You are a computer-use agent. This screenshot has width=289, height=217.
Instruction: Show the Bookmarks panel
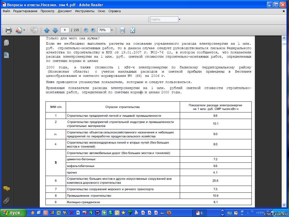[x=6, y=55]
